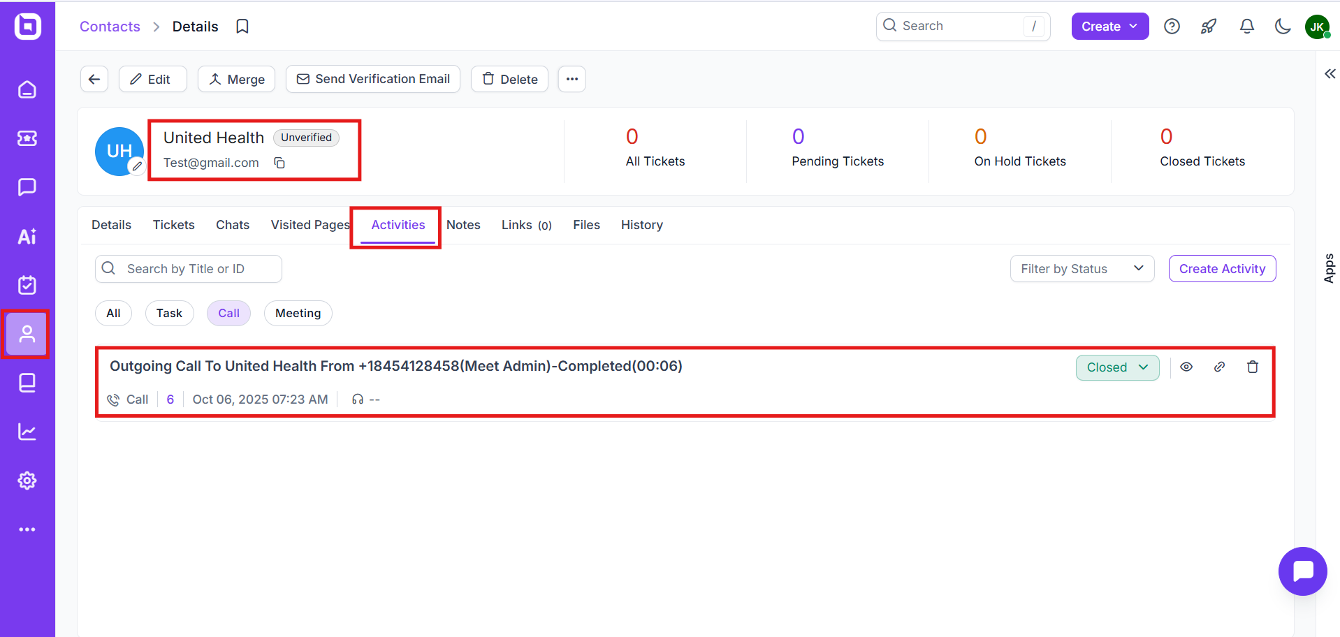Open the notifications bell
The image size is (1340, 637).
tap(1246, 27)
